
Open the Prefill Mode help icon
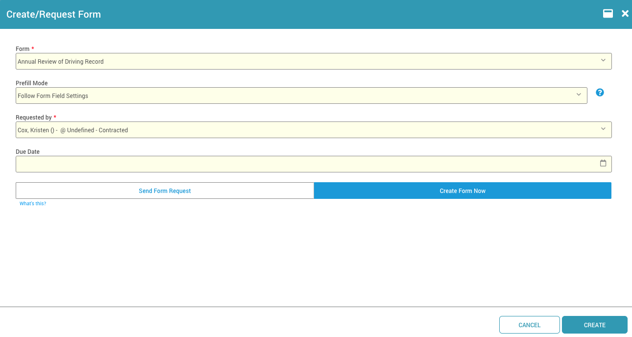coord(600,93)
